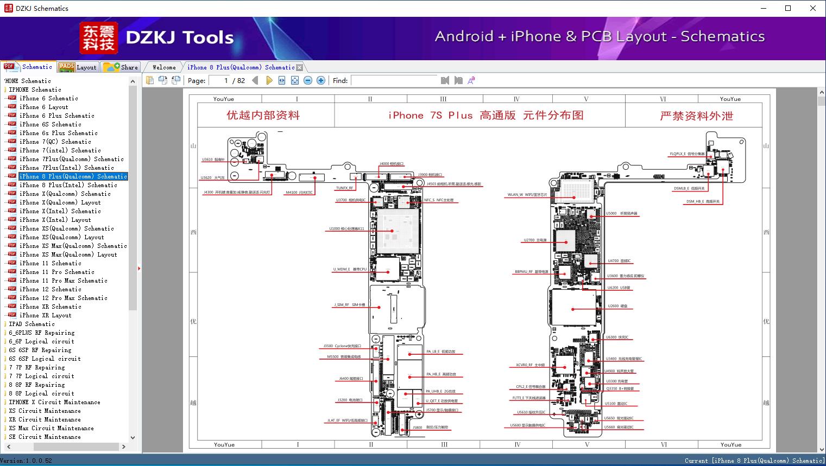Collapse the sidebar with the red arrow
This screenshot has height=466, width=826.
point(139,268)
